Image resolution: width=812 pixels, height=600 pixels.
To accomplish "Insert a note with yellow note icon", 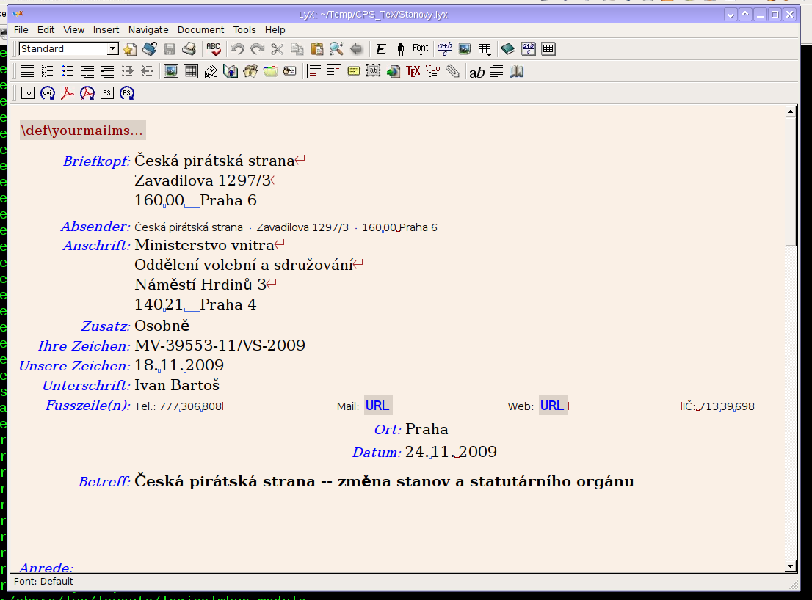I will coord(354,71).
